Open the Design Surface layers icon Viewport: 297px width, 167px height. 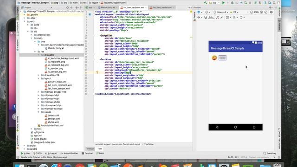199,12
